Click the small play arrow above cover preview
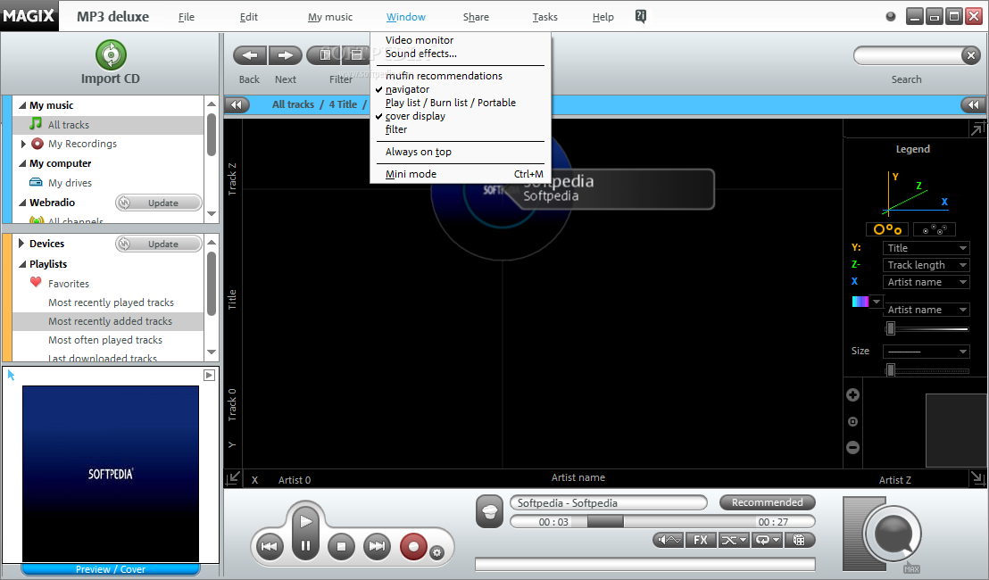 coord(210,375)
